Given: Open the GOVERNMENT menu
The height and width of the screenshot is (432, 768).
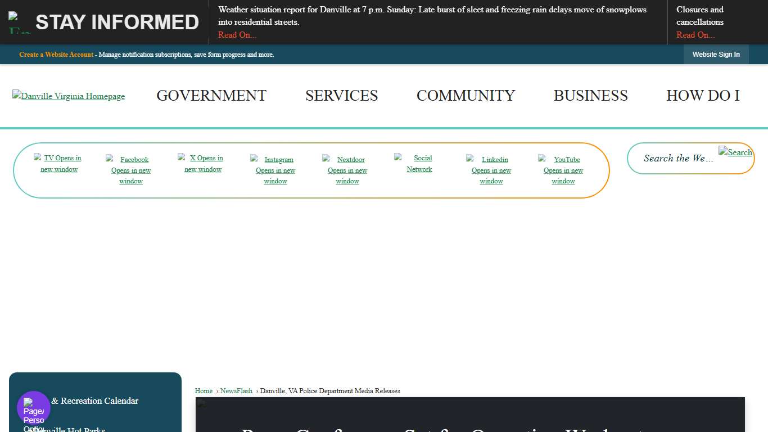Looking at the screenshot, I should [x=211, y=96].
